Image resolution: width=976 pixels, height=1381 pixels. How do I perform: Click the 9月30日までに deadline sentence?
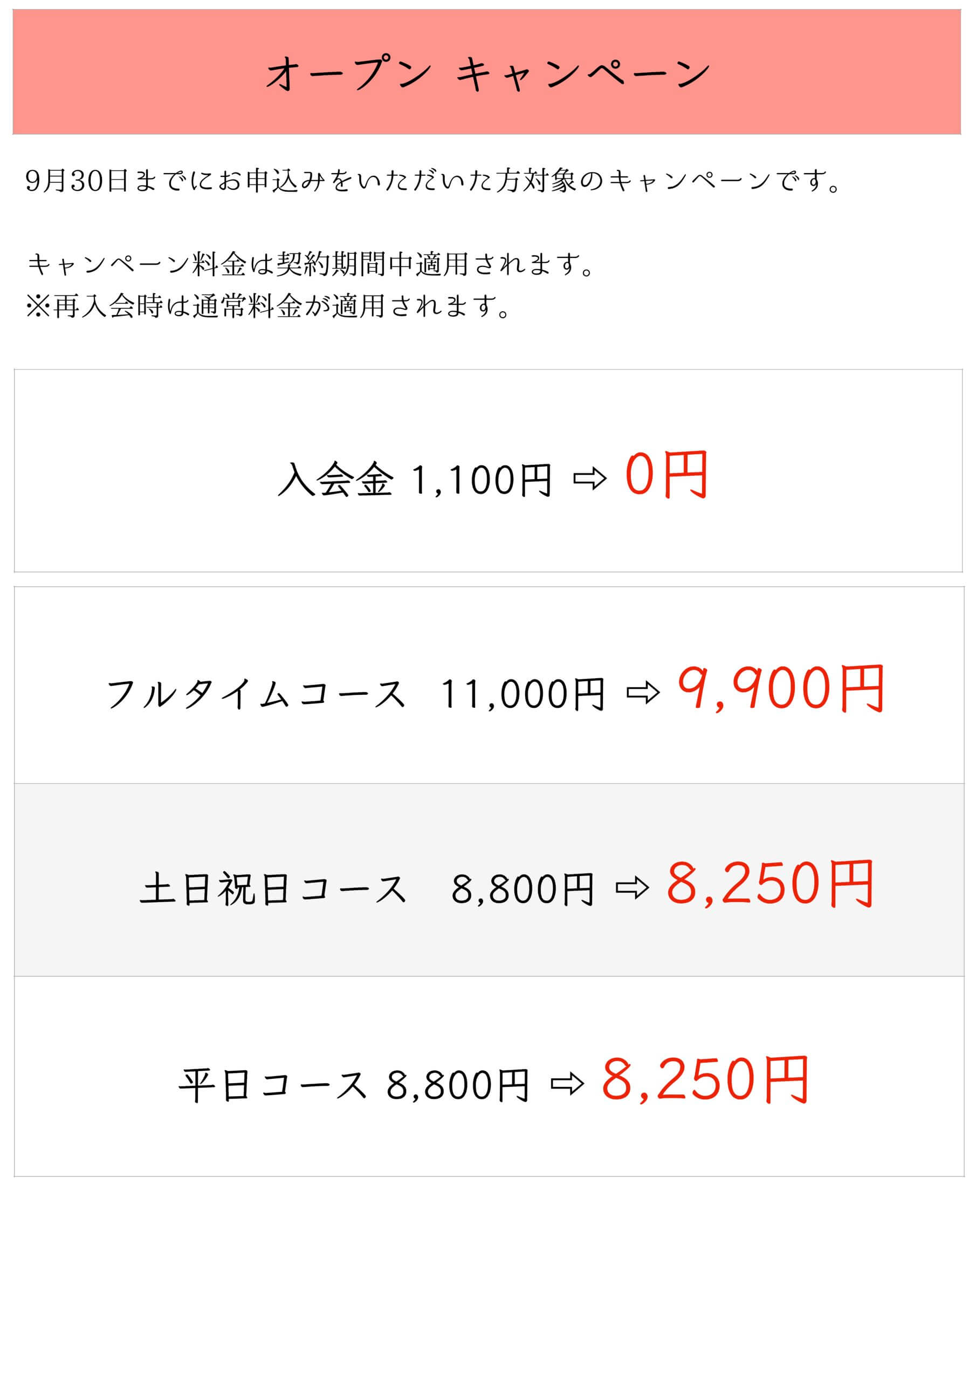[x=433, y=180]
